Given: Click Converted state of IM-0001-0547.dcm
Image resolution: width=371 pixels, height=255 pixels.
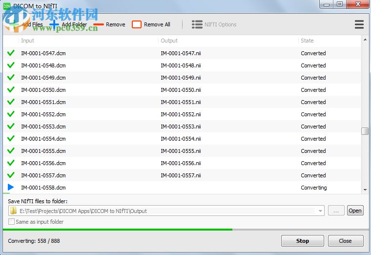Looking at the screenshot, I should (x=313, y=53).
